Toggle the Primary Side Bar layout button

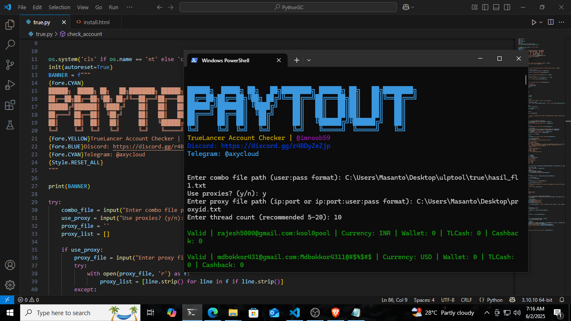[x=485, y=7]
